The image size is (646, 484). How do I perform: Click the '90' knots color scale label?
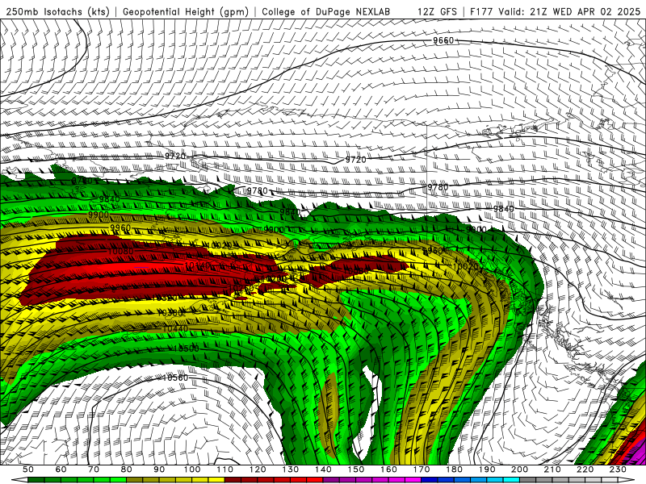pyautogui.click(x=159, y=469)
